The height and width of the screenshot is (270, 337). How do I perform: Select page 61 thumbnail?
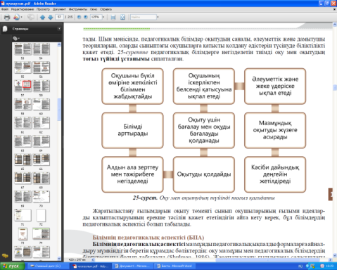[x=23, y=123]
